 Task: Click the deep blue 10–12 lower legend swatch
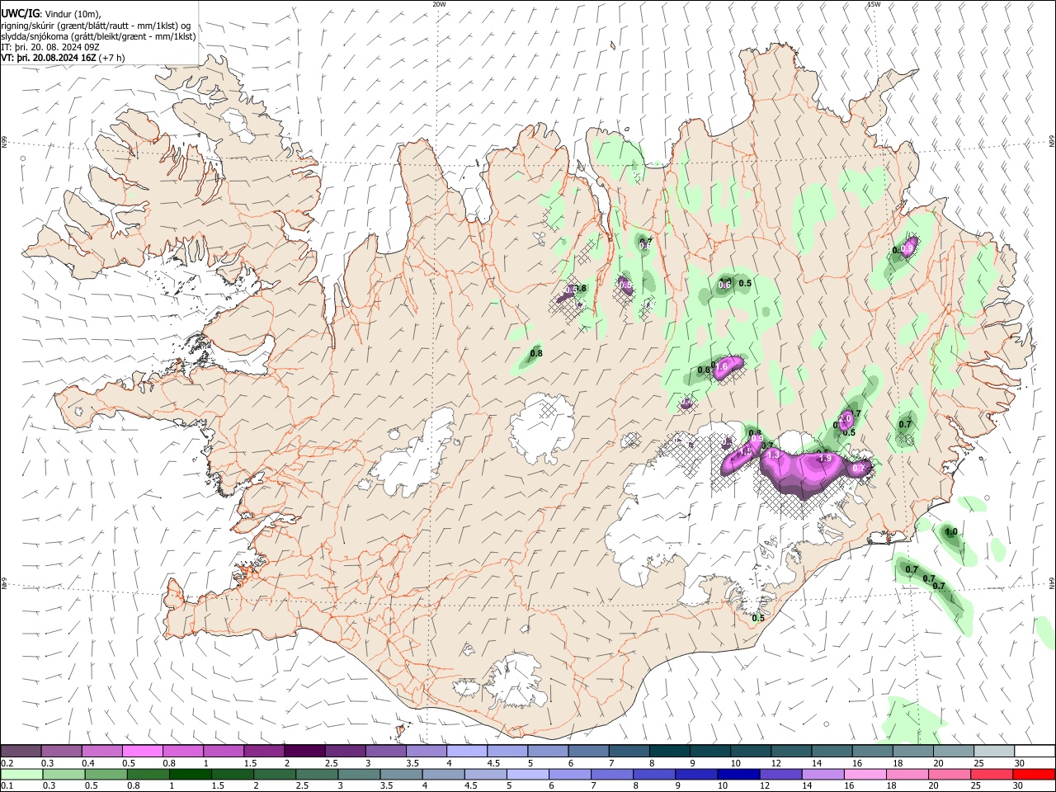pyautogui.click(x=738, y=774)
